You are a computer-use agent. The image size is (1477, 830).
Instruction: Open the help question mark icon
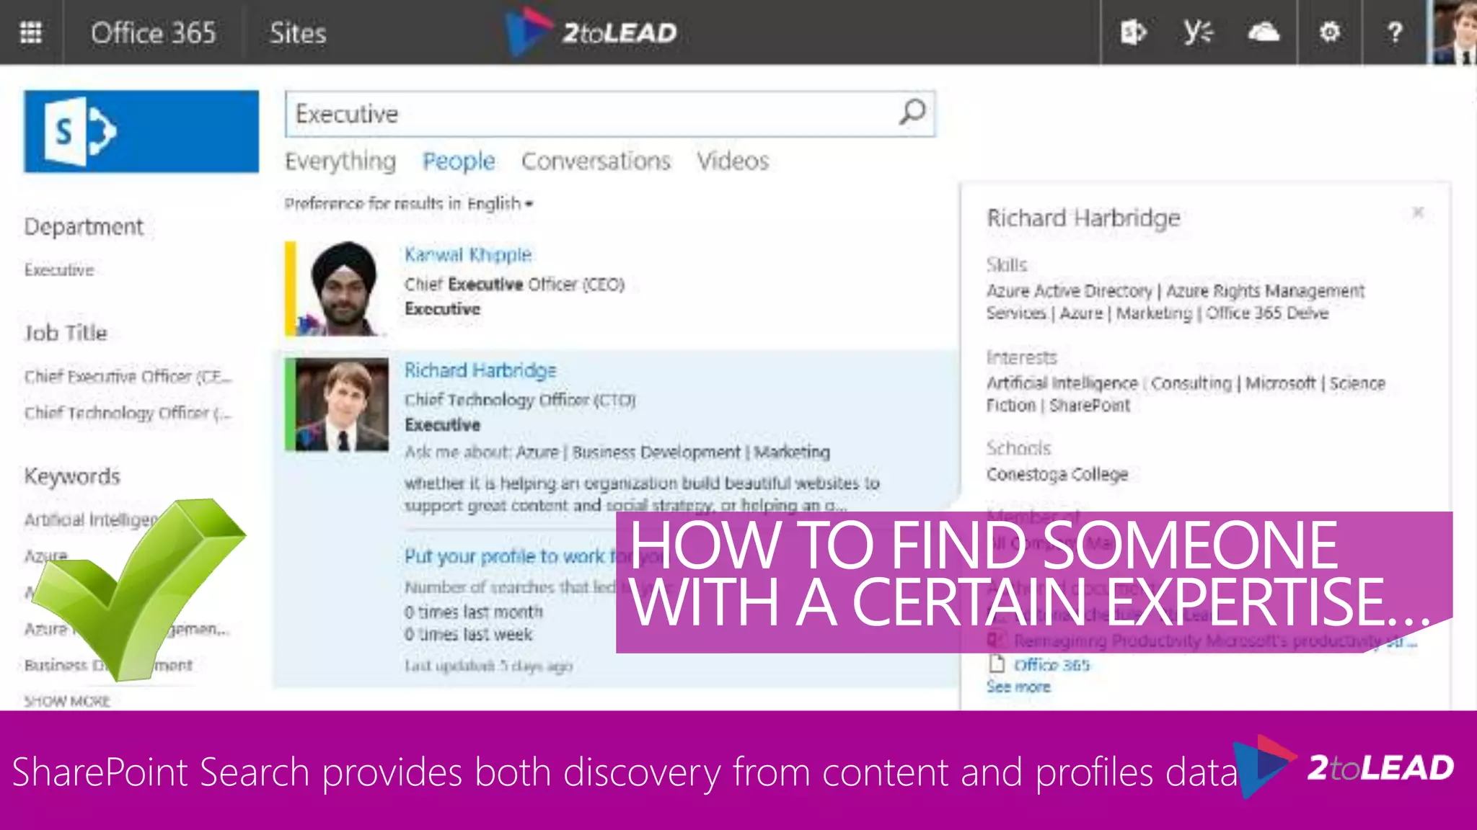coord(1395,32)
